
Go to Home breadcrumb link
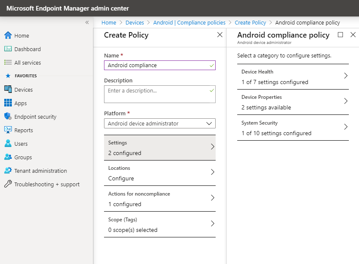pos(109,23)
